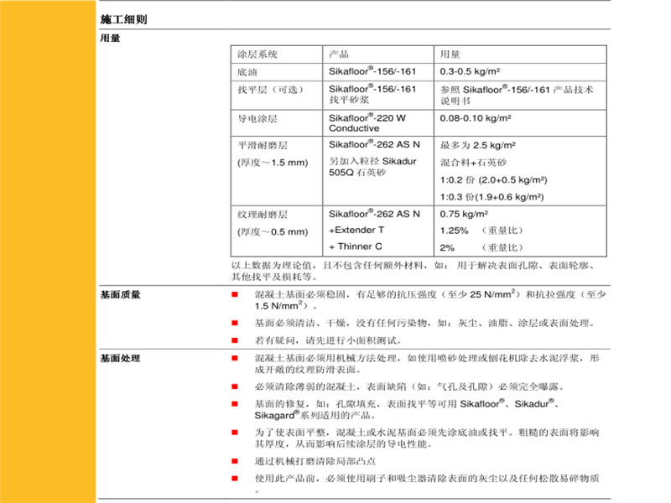
Task: Click the 底油 table cell
Action: click(x=247, y=72)
